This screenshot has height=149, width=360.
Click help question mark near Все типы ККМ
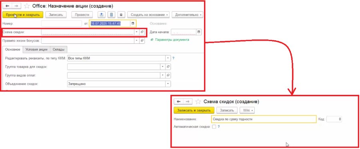(173, 58)
